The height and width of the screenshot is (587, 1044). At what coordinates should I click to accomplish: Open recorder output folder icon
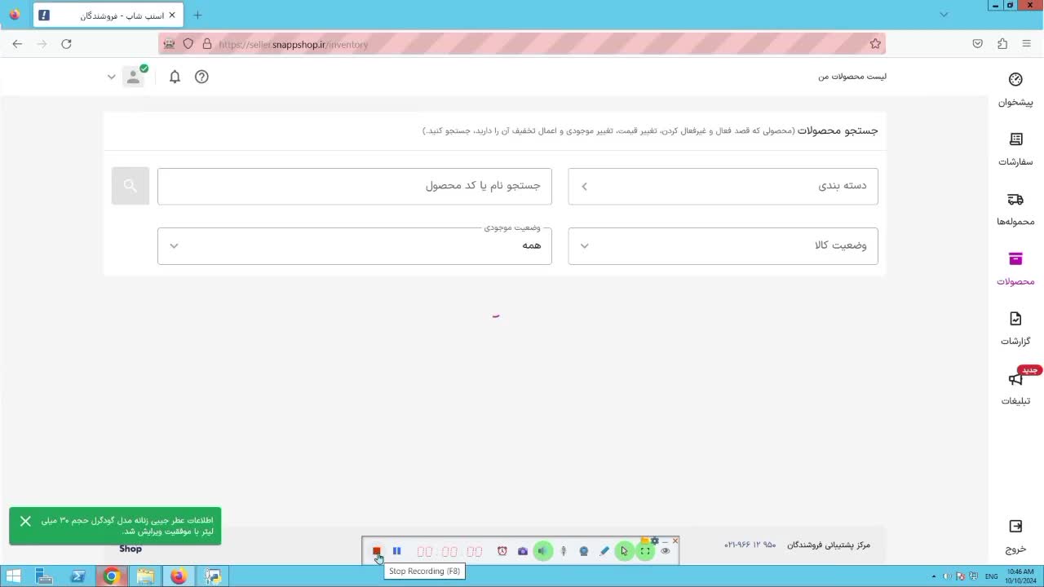645,541
